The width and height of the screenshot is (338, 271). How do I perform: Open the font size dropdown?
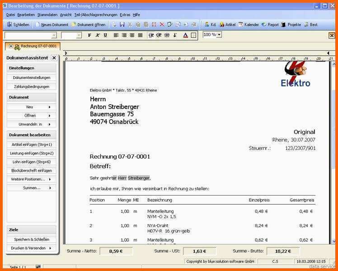[x=79, y=35]
